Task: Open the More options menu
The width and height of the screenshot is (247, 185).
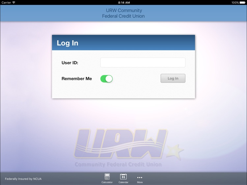Action: click(x=140, y=179)
